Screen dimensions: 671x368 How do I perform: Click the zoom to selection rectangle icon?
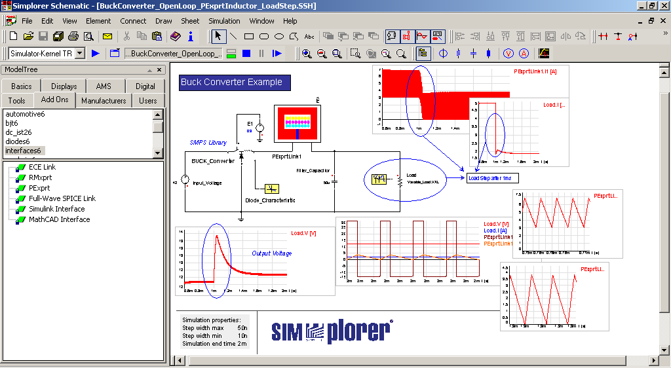(x=355, y=54)
